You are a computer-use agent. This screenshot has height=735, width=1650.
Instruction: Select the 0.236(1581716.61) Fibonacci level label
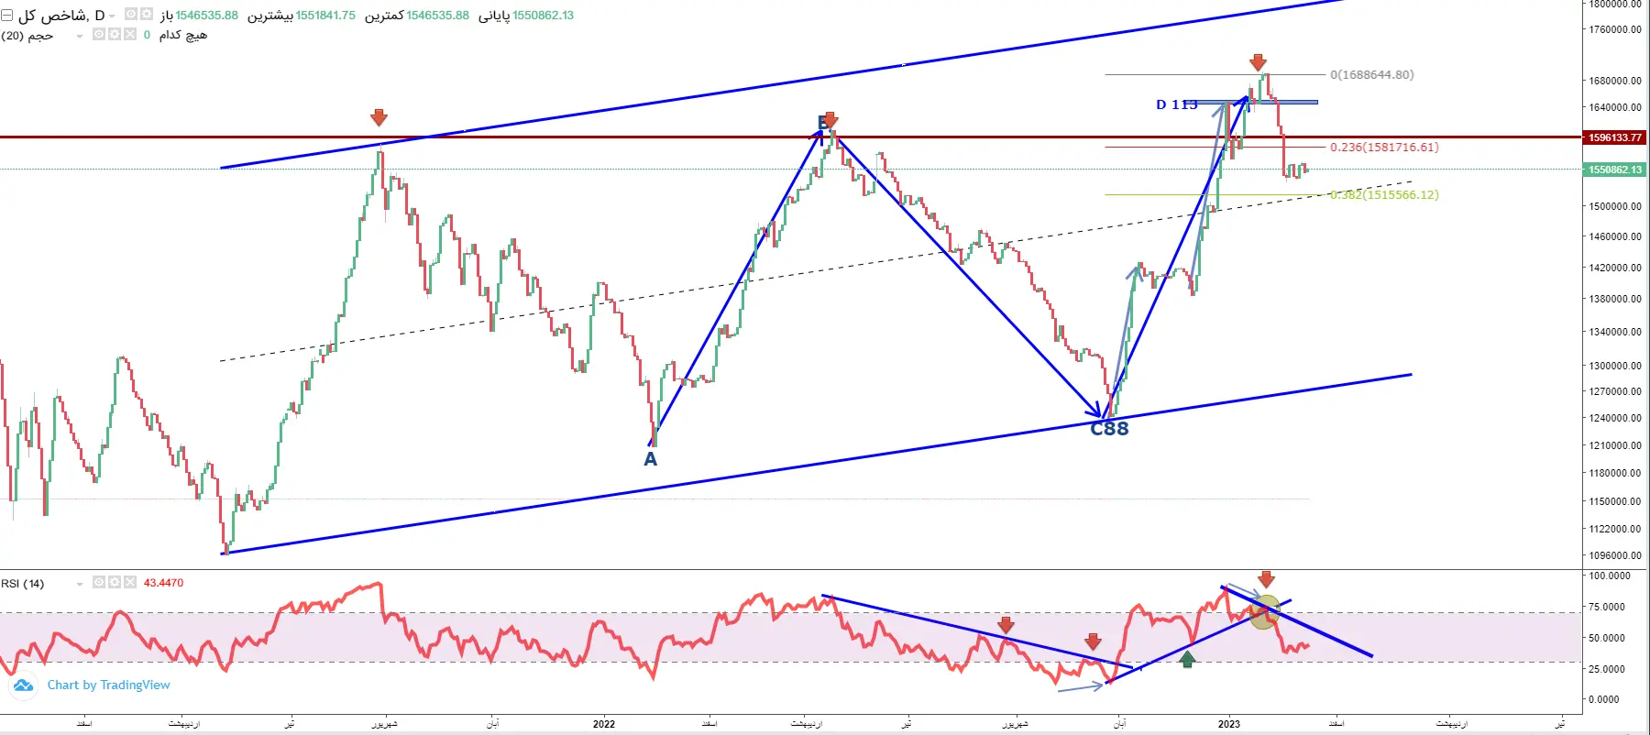pyautogui.click(x=1384, y=148)
